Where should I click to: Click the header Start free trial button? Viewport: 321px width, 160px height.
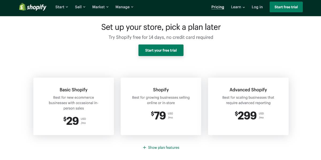coord(286,7)
